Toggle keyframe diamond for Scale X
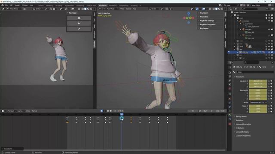Viewport: 275px width, 154px height. [271, 106]
